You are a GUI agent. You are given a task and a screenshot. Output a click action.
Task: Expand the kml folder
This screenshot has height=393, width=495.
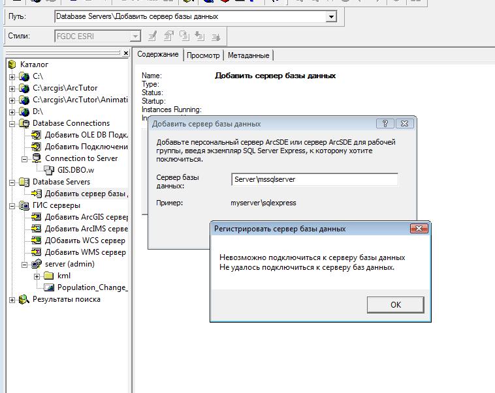tap(37, 276)
